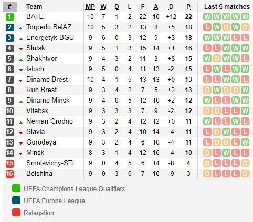Click red down arrow beside Slutsk
The height and width of the screenshot is (222, 253).
20,49
